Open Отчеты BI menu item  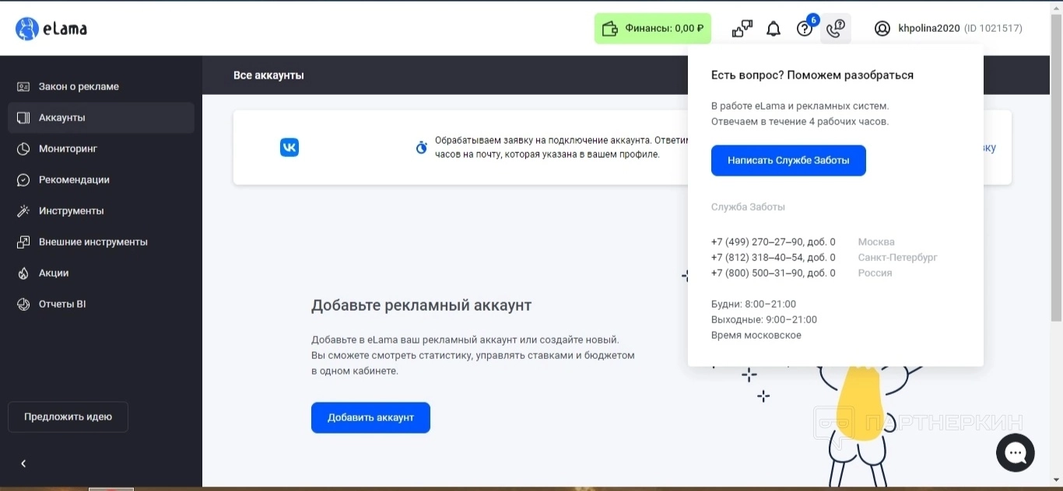tap(101, 305)
